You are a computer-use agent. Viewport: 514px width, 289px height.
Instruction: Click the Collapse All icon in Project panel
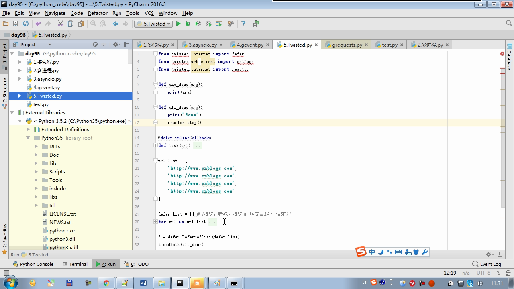click(104, 45)
